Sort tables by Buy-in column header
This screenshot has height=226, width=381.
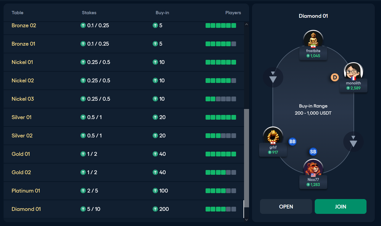[162, 13]
